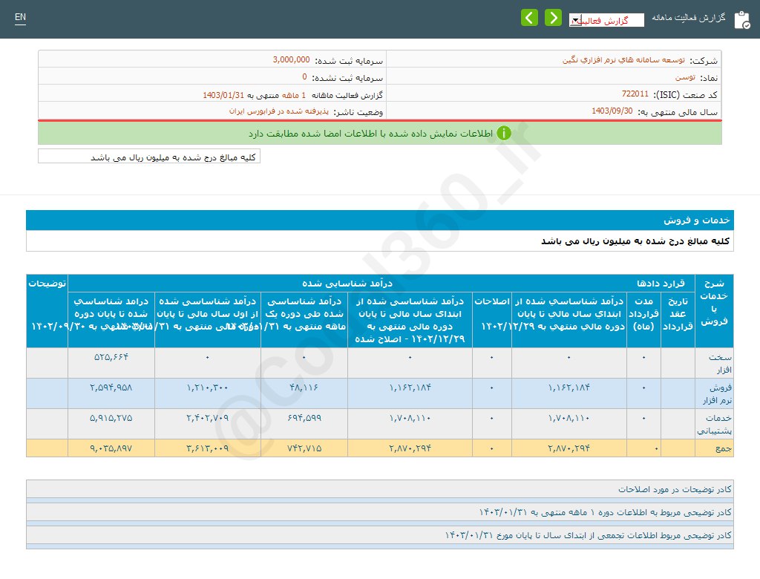Expand the cumulative year-to-date explanation panel
The width and height of the screenshot is (760, 579).
point(379,535)
